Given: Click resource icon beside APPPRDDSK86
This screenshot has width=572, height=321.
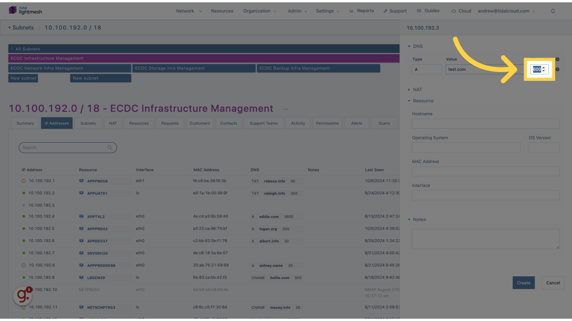Looking at the screenshot, I should pos(81,265).
